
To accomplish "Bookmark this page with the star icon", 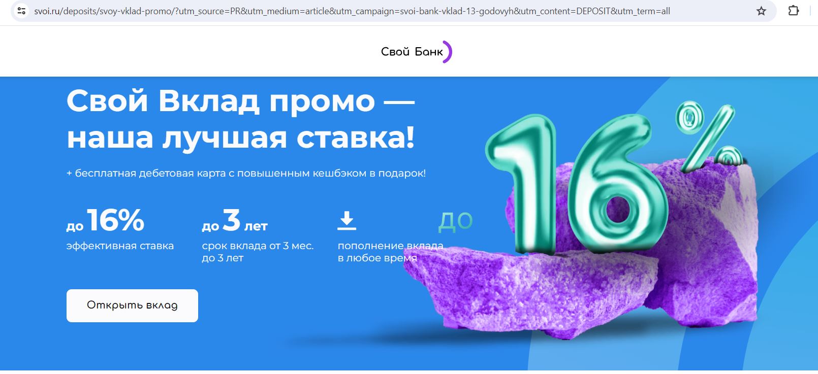I will point(761,11).
